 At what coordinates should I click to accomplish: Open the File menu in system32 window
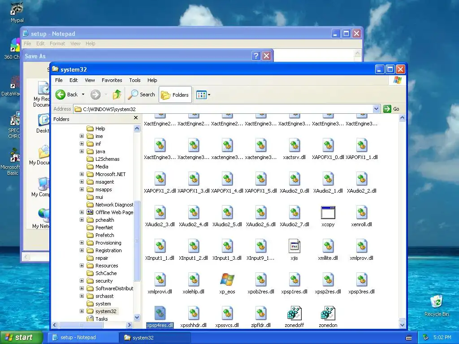(x=59, y=80)
